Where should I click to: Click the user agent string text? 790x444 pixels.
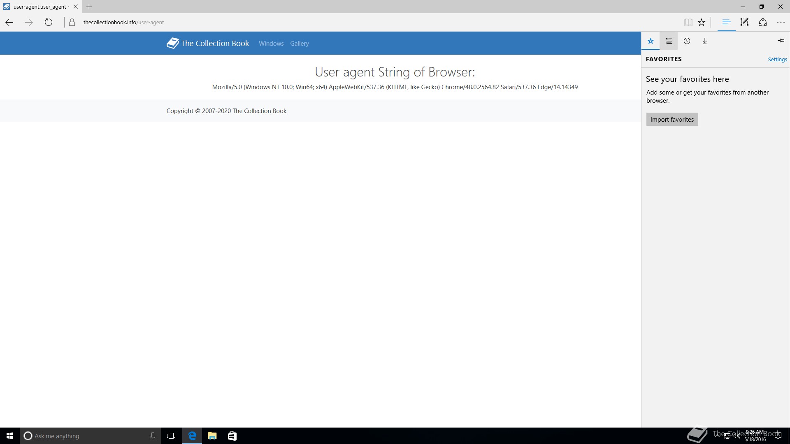click(x=395, y=87)
